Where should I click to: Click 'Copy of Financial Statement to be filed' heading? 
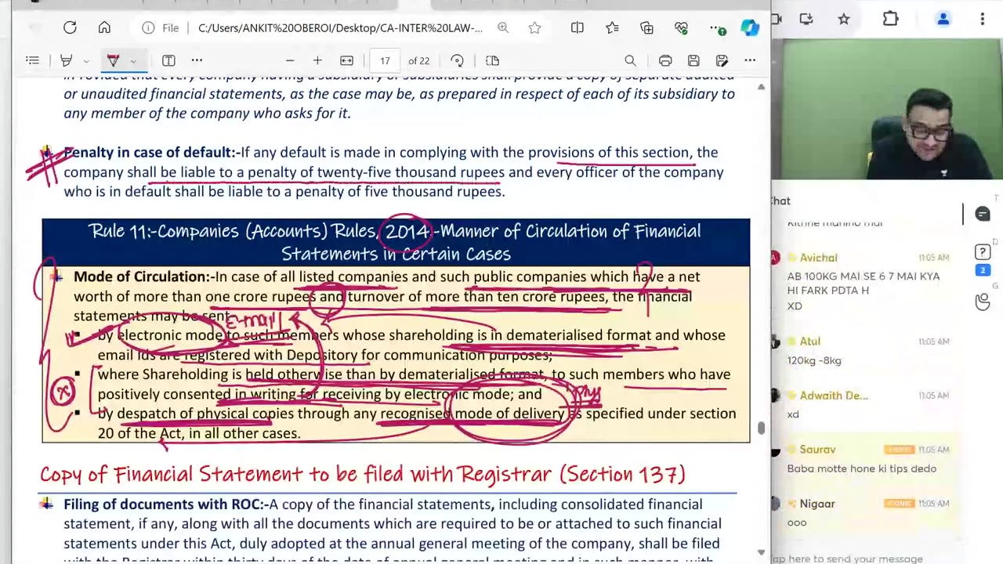363,474
